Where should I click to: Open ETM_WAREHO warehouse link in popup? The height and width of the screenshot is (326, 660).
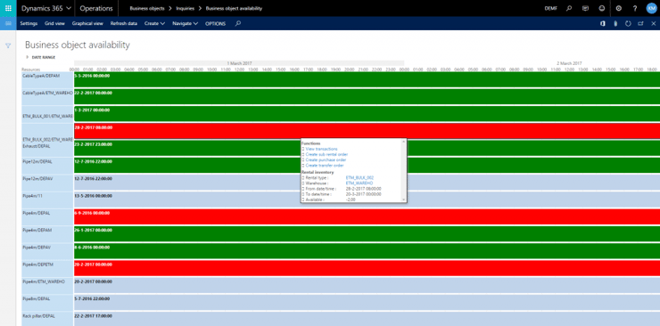(359, 183)
